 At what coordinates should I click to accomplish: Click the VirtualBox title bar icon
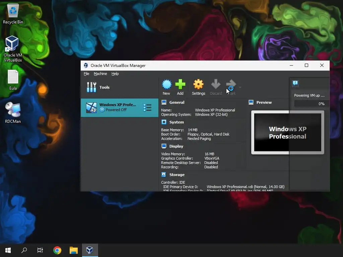point(86,65)
